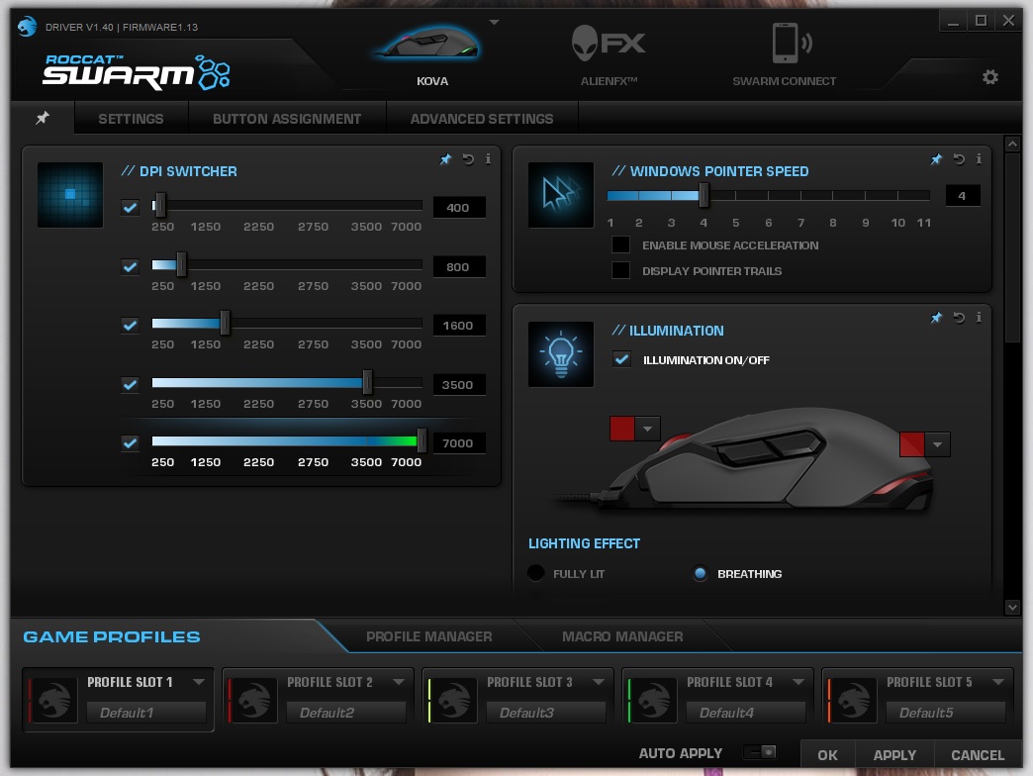Reset Illumination panel with undo icon
Viewport: 1033px width, 776px height.
click(x=959, y=318)
